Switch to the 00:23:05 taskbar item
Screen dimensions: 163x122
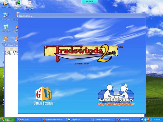point(29,120)
